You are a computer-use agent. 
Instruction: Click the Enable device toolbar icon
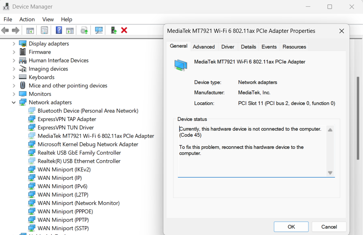[114, 30]
